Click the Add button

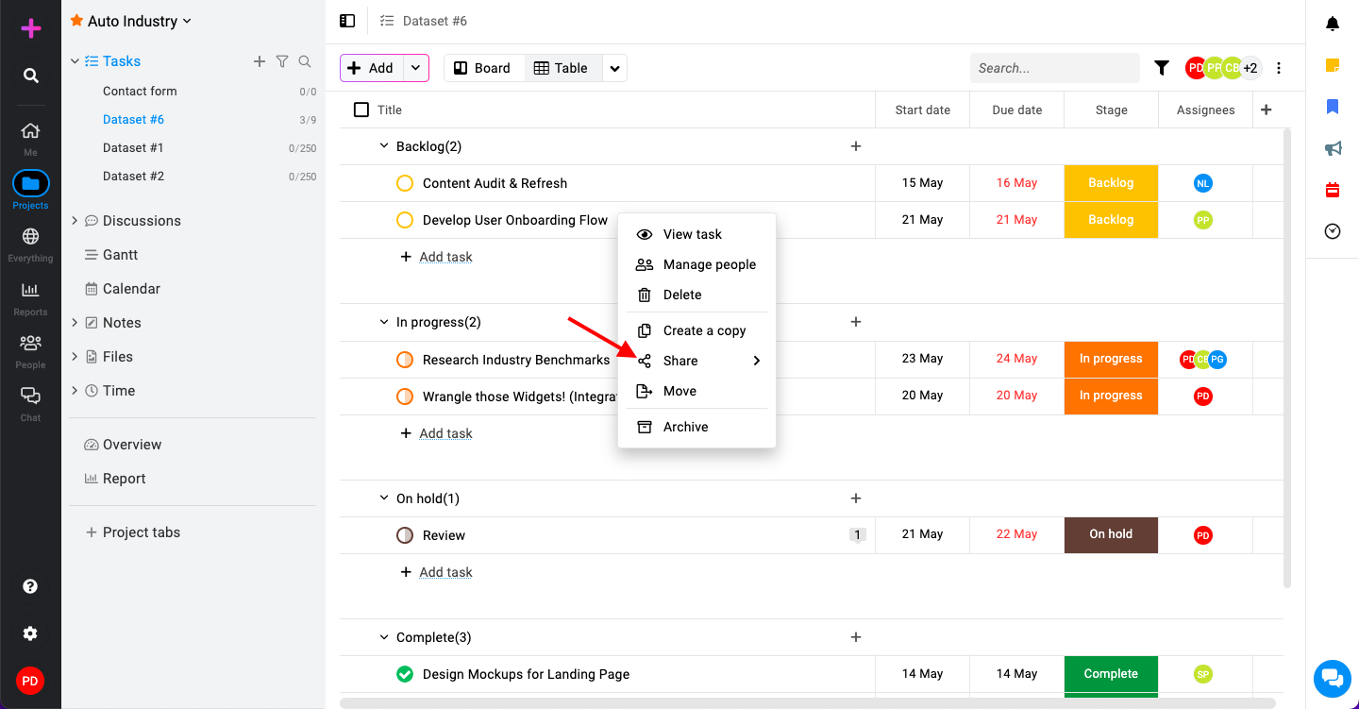pos(372,68)
